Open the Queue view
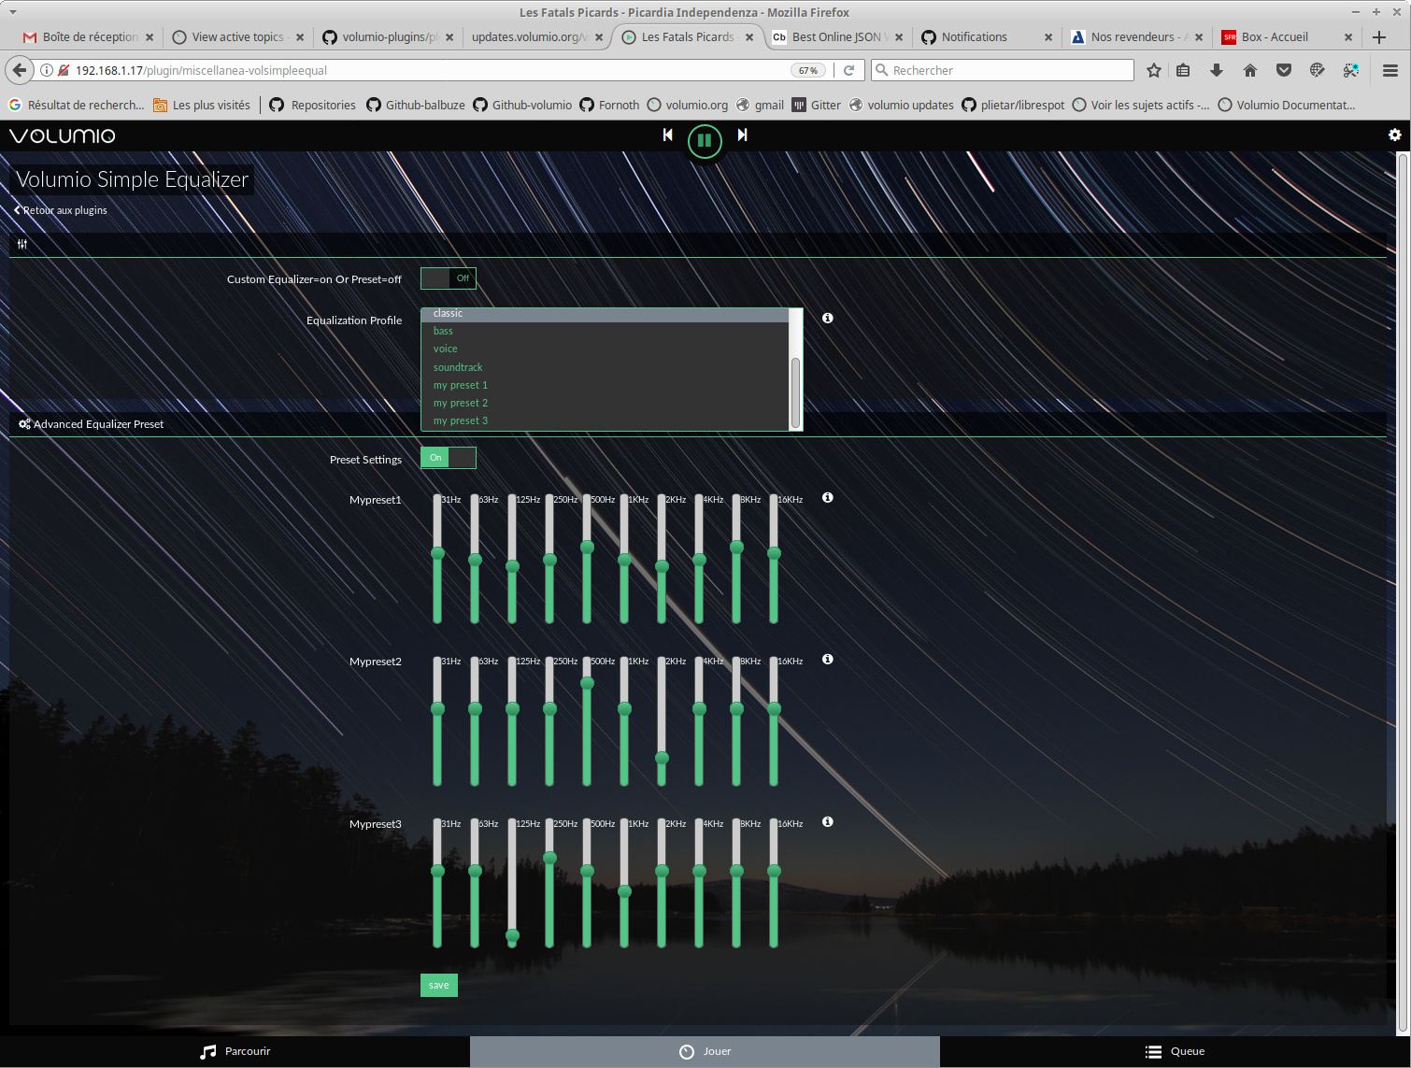Screen dimensions: 1411x1068 [x=1175, y=1051]
